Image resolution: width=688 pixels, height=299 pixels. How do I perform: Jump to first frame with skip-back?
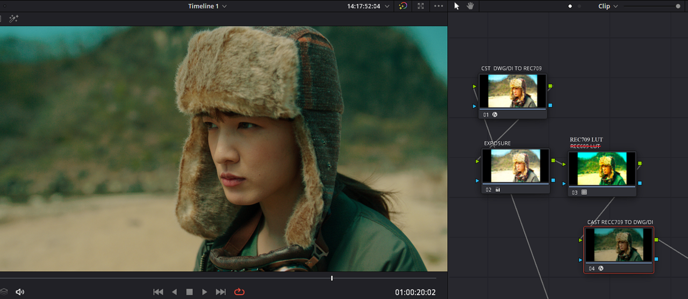point(158,292)
